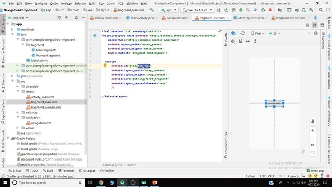Switch editor to Split view
This screenshot has height=187, width=332.
click(315, 25)
